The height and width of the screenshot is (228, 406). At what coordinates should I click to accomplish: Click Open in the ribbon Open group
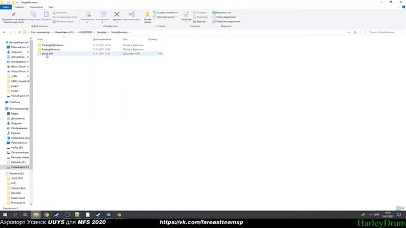[x=200, y=13]
